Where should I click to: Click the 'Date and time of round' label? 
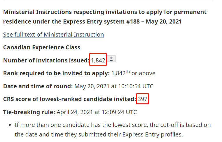(38, 86)
